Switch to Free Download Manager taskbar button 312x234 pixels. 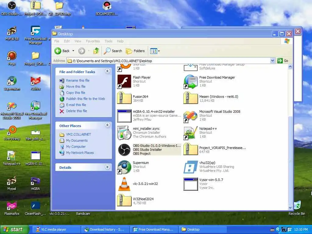tap(154, 229)
